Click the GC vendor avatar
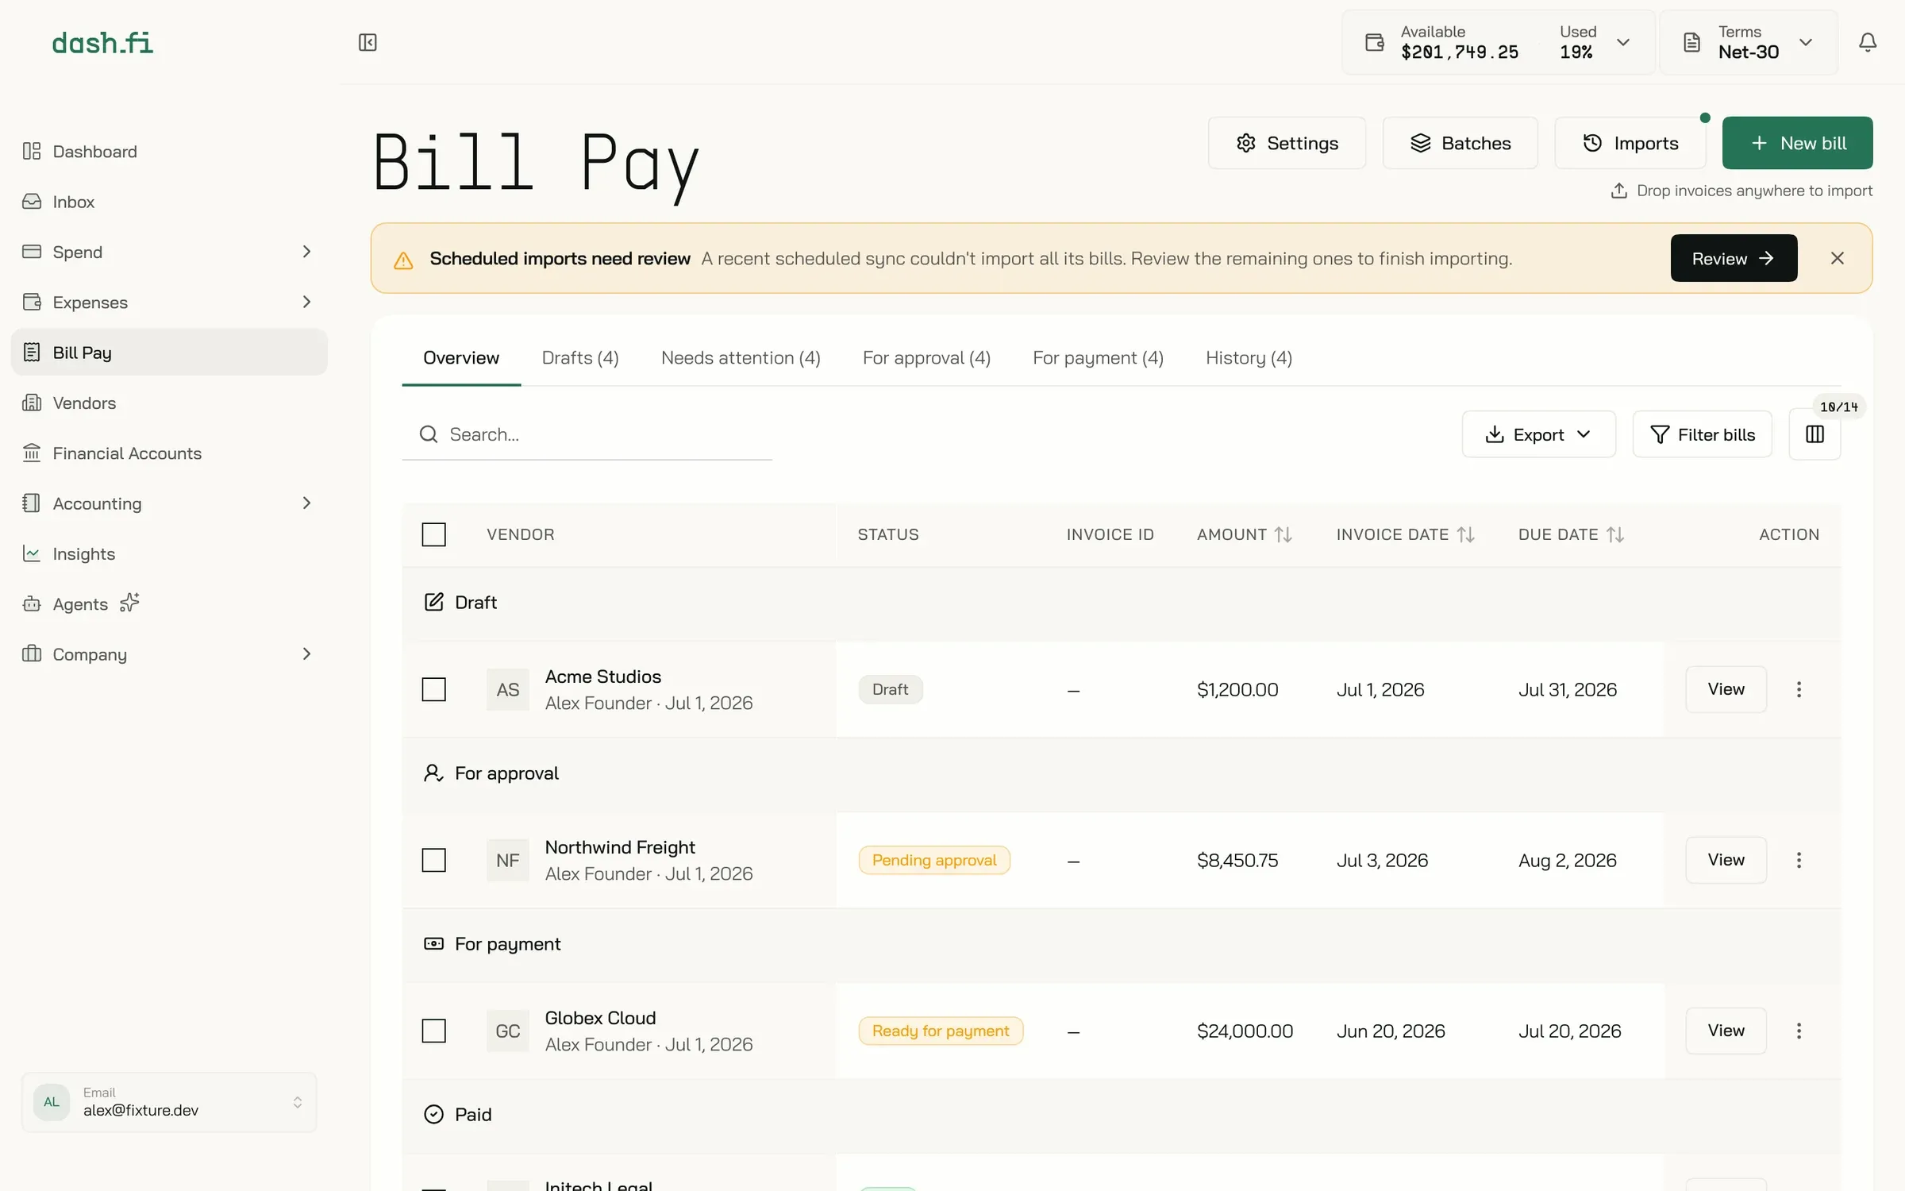The image size is (1905, 1191). point(508,1031)
